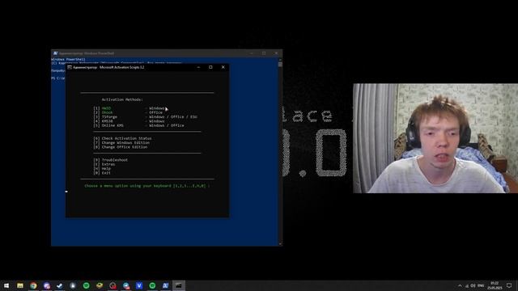
Task: Minimize the Microsoft Activation Scripts window
Action: coord(198,67)
